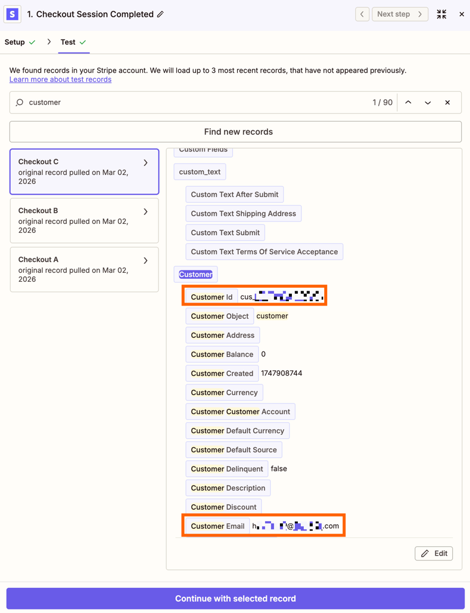
Task: Click Continue with selected record
Action: pyautogui.click(x=235, y=598)
